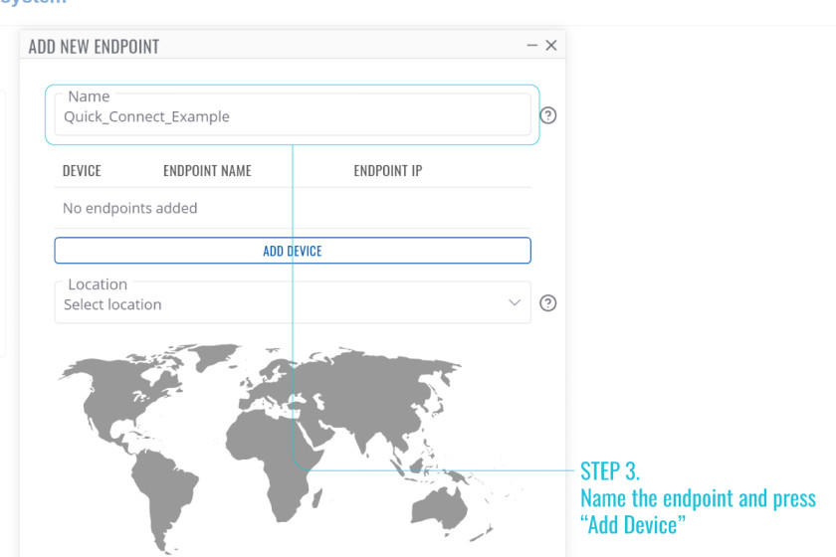
Task: Minimize the Add New Endpoint dialog
Action: tap(531, 46)
